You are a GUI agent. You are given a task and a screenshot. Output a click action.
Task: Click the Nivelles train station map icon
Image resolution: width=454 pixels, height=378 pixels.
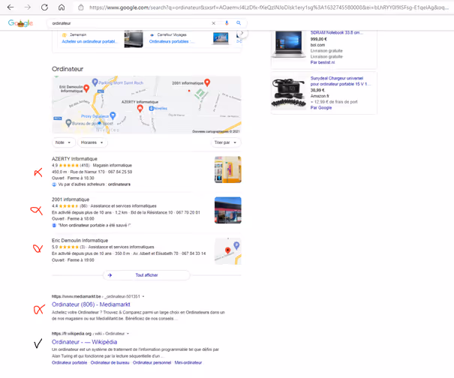coord(151,108)
